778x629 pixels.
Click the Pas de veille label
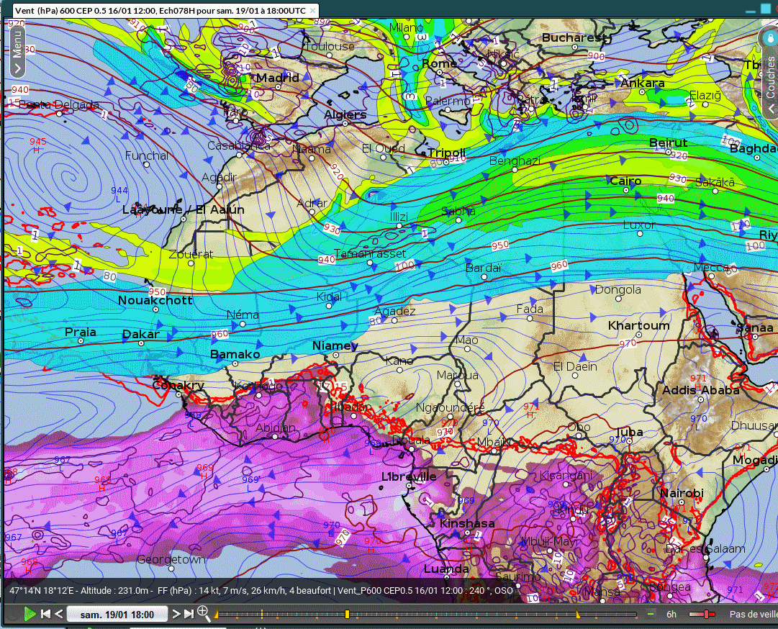coord(754,614)
